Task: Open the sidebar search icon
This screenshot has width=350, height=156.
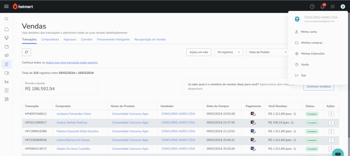Action: point(6,19)
